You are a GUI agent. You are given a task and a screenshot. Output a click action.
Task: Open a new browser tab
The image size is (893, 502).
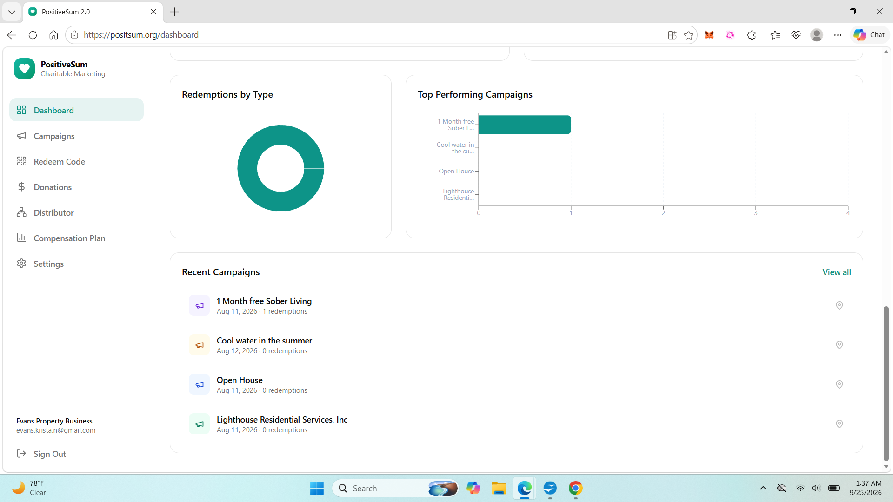tap(174, 12)
